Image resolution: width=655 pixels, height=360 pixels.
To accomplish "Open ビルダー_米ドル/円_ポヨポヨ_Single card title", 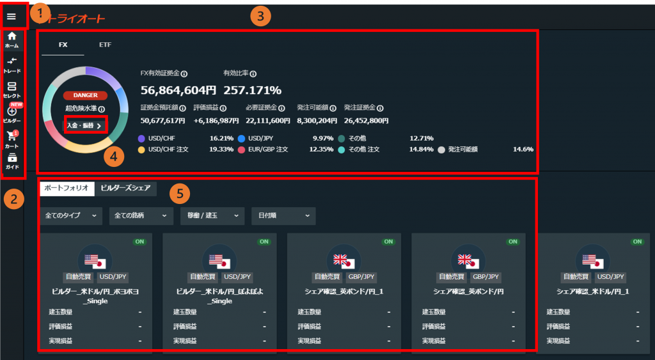I will (x=95, y=296).
